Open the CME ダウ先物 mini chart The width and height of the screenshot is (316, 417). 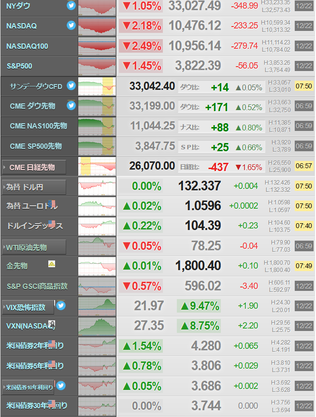point(97,106)
